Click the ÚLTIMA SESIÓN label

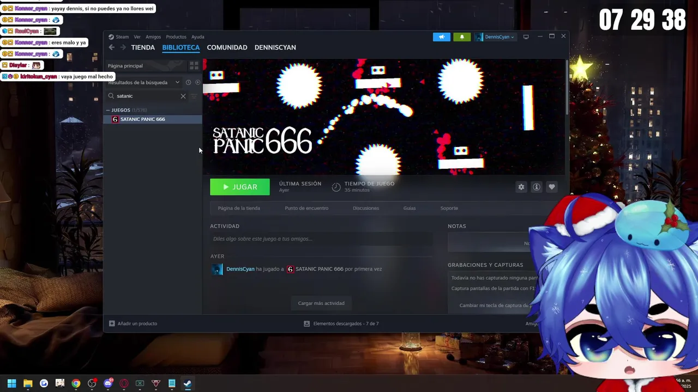tap(300, 183)
